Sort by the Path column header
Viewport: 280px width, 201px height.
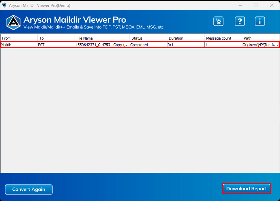[261, 38]
